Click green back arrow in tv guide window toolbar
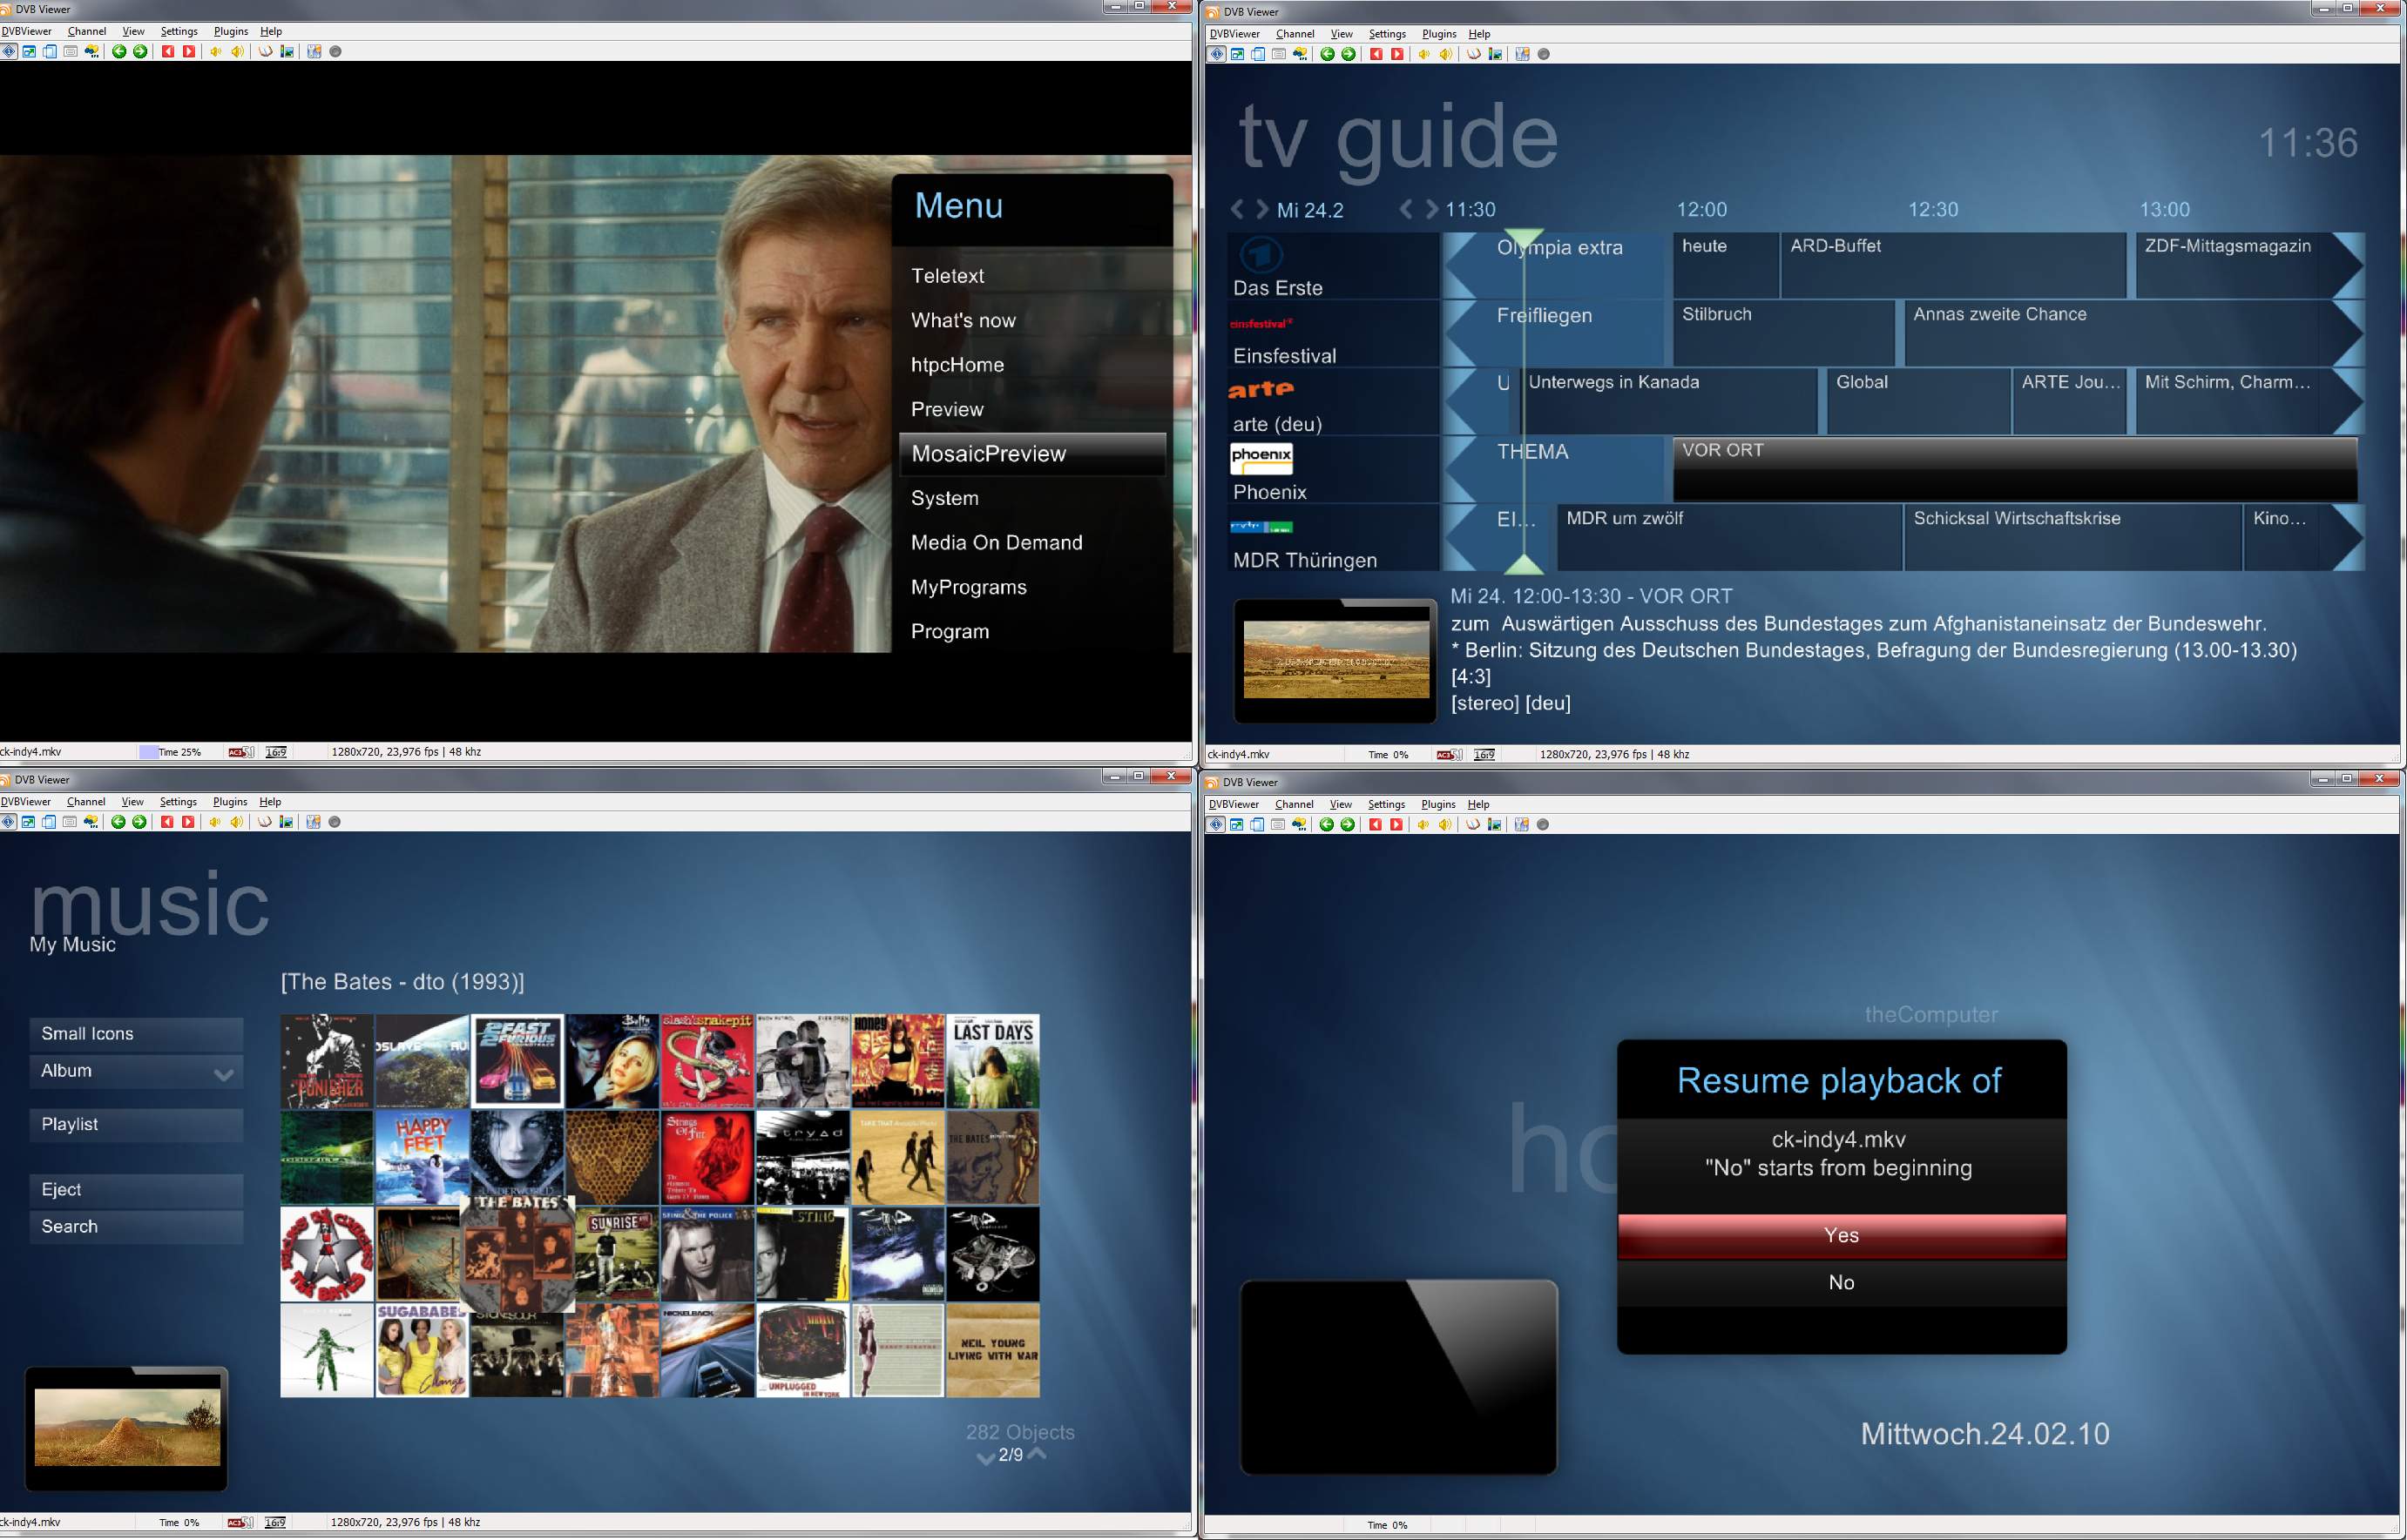Screen dimensions: 2407x1540 coord(1328,54)
